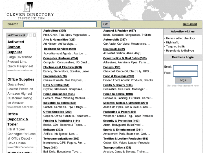
Task: Click inside the Search input box
Action: pos(60,24)
